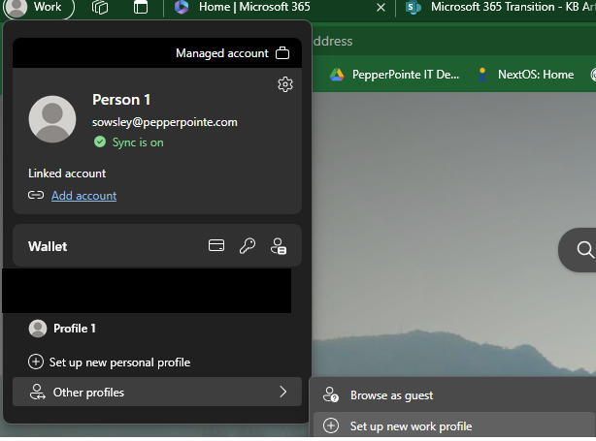The height and width of the screenshot is (441, 596).
Task: Open profile settings gear icon
Action: [285, 84]
